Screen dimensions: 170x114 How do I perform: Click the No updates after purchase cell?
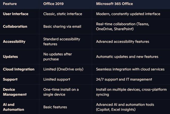click(57, 57)
